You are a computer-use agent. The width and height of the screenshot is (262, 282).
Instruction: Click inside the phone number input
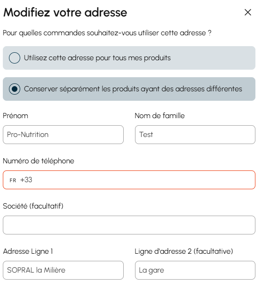tap(143, 180)
